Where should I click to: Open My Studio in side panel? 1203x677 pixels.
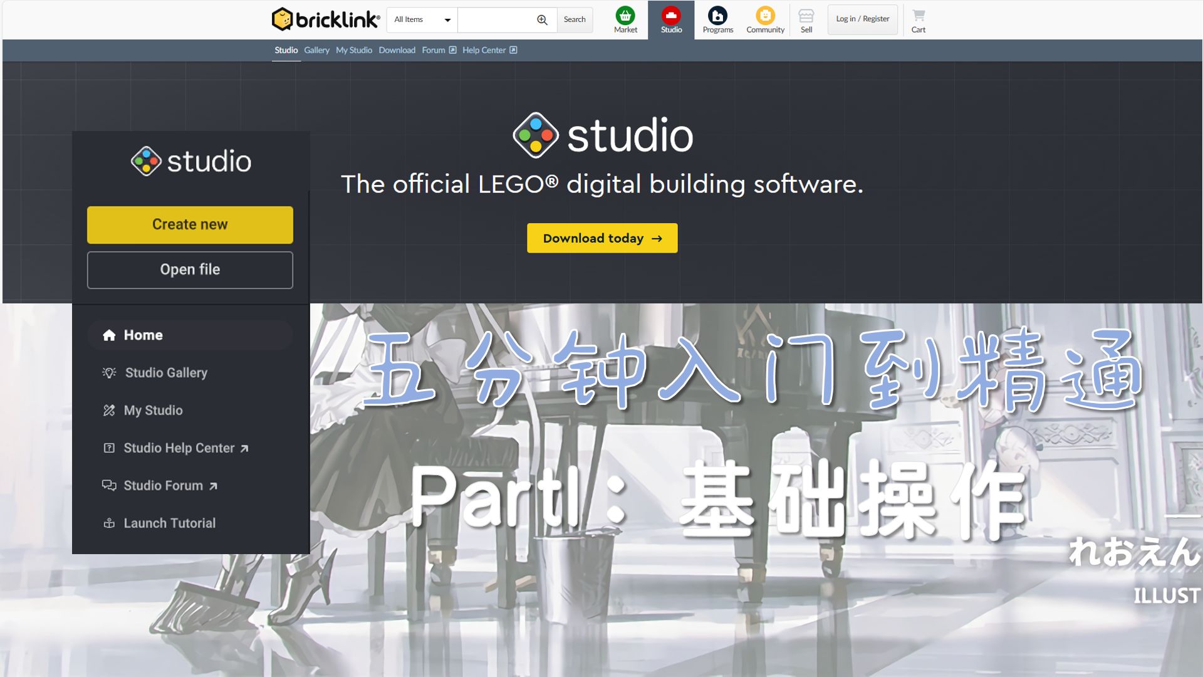pos(153,410)
